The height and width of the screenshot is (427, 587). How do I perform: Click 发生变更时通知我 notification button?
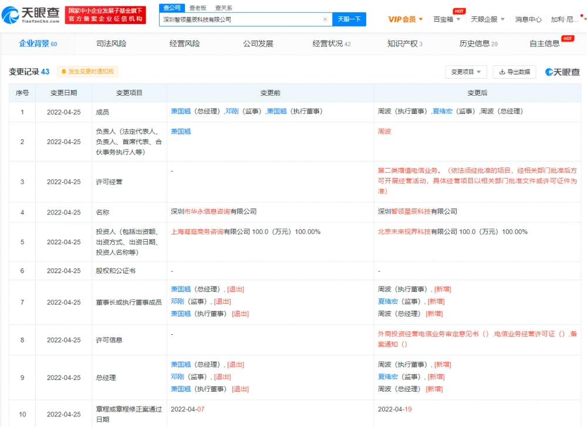pos(87,72)
